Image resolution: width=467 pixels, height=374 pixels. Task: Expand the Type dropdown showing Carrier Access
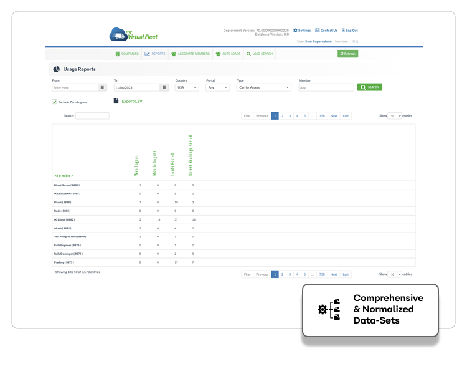[263, 87]
